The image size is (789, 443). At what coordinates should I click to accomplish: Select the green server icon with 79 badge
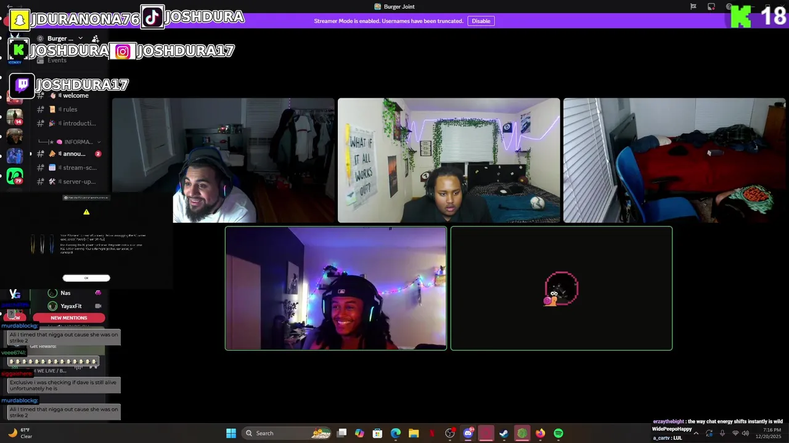tap(15, 177)
